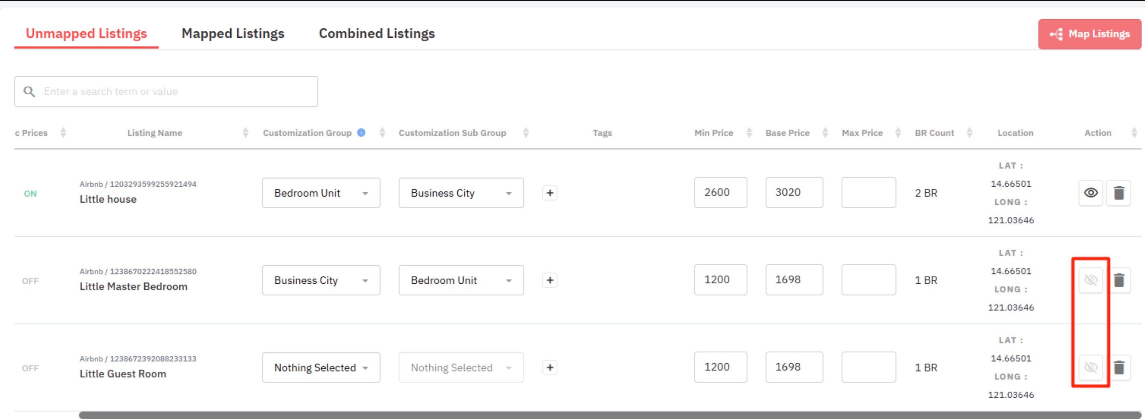Toggle ON sync status for Little house

(30, 193)
